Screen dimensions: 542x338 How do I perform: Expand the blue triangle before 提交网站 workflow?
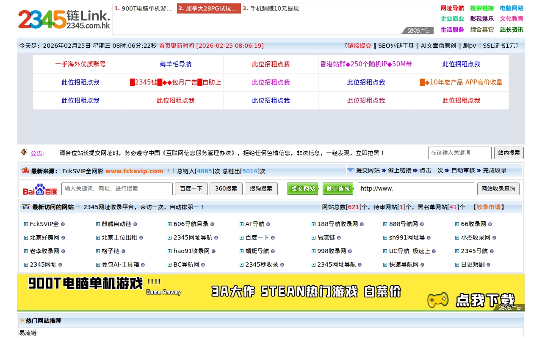[351, 170]
